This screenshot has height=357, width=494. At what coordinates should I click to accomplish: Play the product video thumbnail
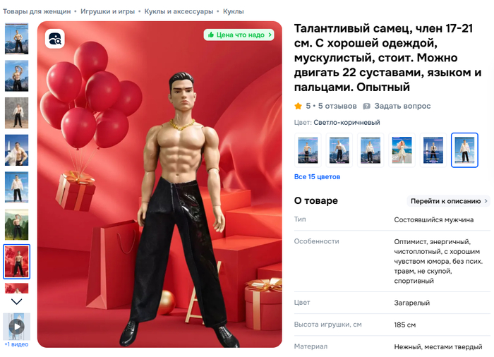[x=17, y=327]
